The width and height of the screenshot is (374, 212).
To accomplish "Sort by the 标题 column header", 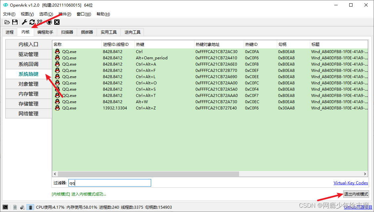I will pyautogui.click(x=339, y=45).
